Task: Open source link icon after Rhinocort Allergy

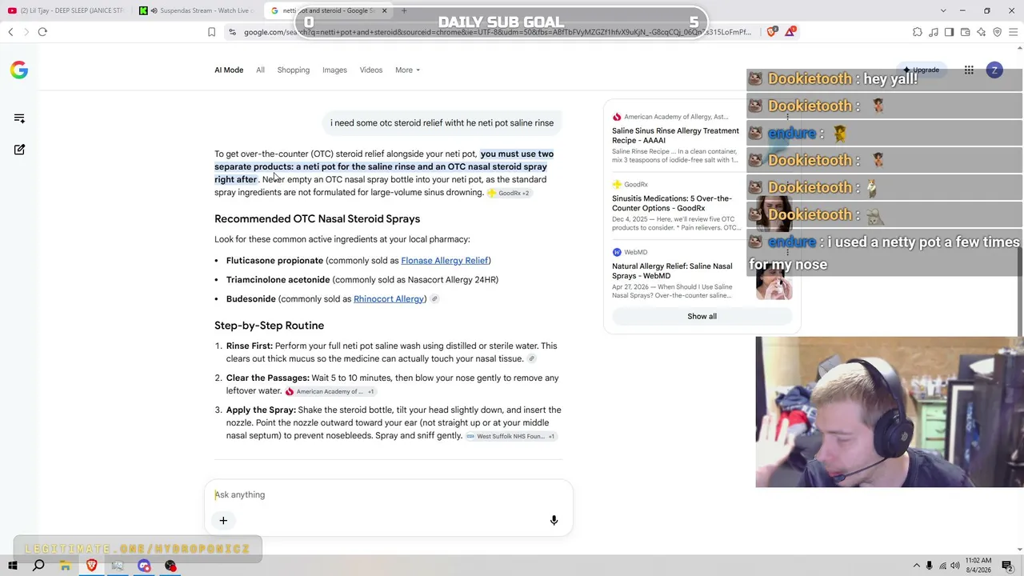Action: (434, 299)
